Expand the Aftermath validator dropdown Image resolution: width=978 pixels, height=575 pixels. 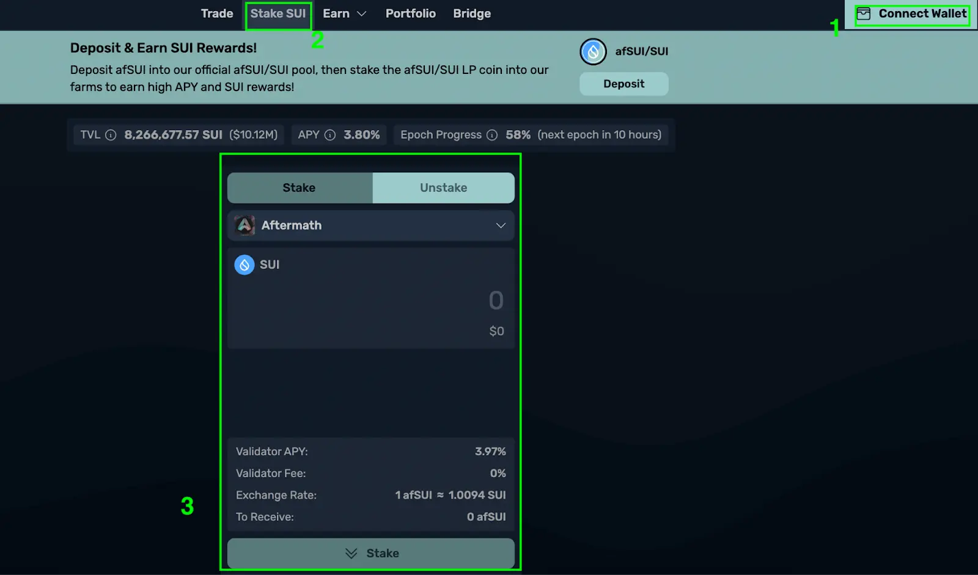click(371, 225)
